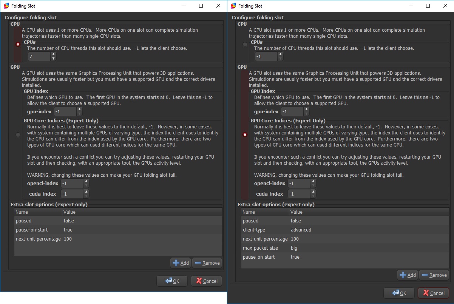The height and width of the screenshot is (304, 454).
Task: Select CPU slot radio in left window
Action: tap(18, 44)
